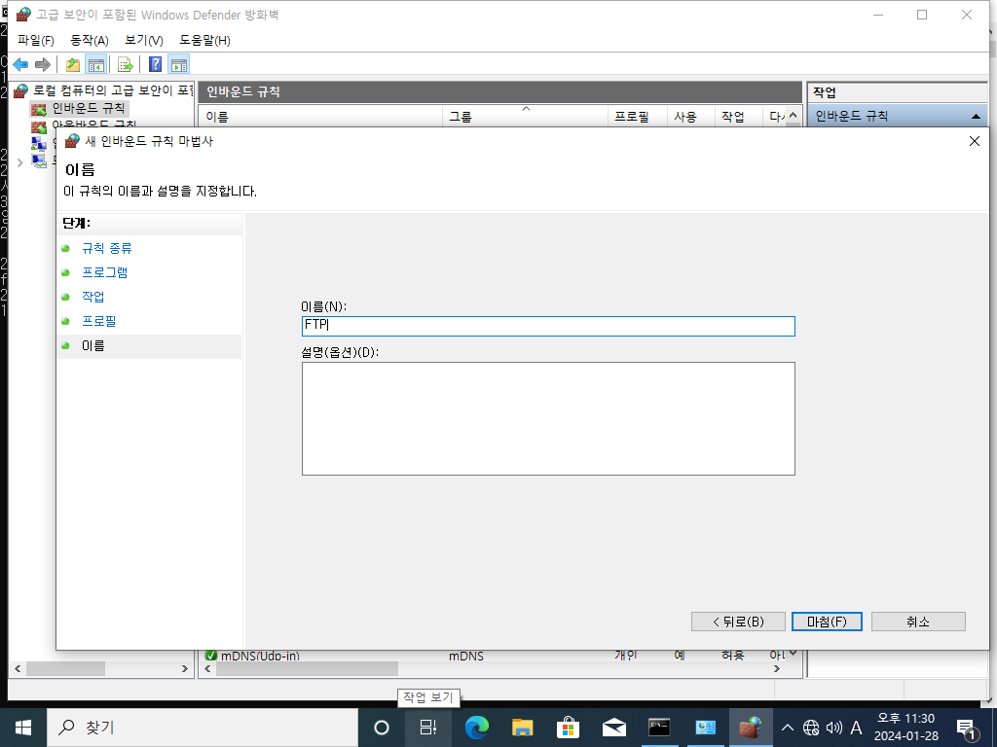Viewport: 997px width, 747px height.
Task: Switch to the Command Prompt taskbar icon
Action: point(659,728)
